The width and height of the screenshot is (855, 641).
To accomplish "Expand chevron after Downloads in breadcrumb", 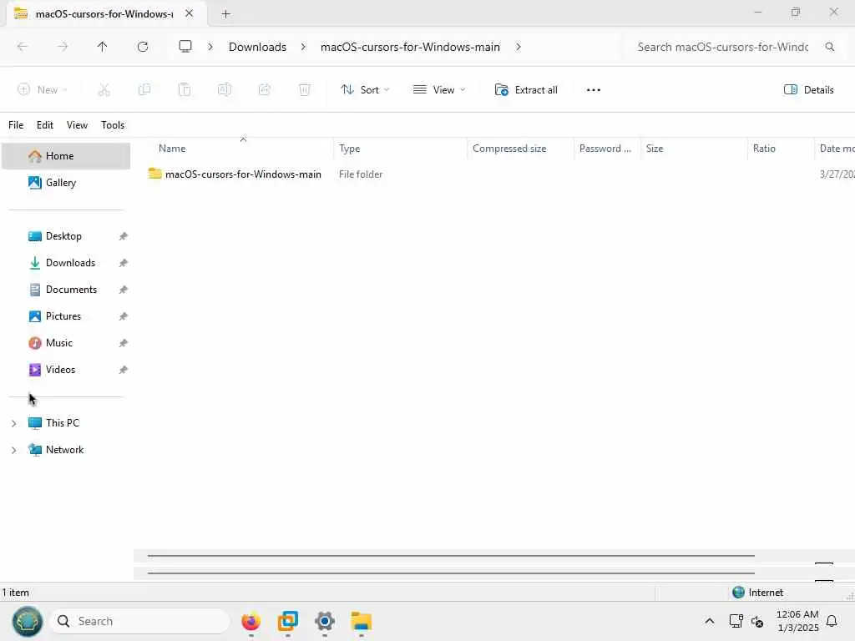I will coord(303,47).
